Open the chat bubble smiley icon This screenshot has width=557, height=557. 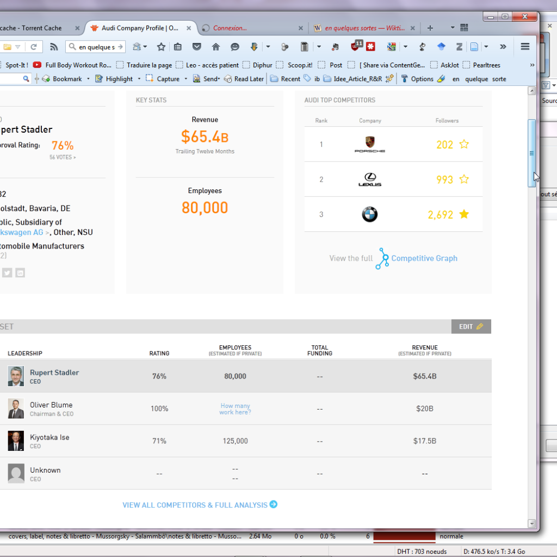tap(235, 47)
